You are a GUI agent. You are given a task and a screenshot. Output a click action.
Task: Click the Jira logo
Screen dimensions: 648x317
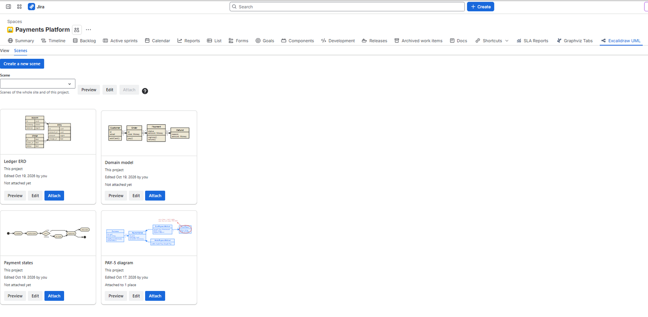[x=36, y=7]
